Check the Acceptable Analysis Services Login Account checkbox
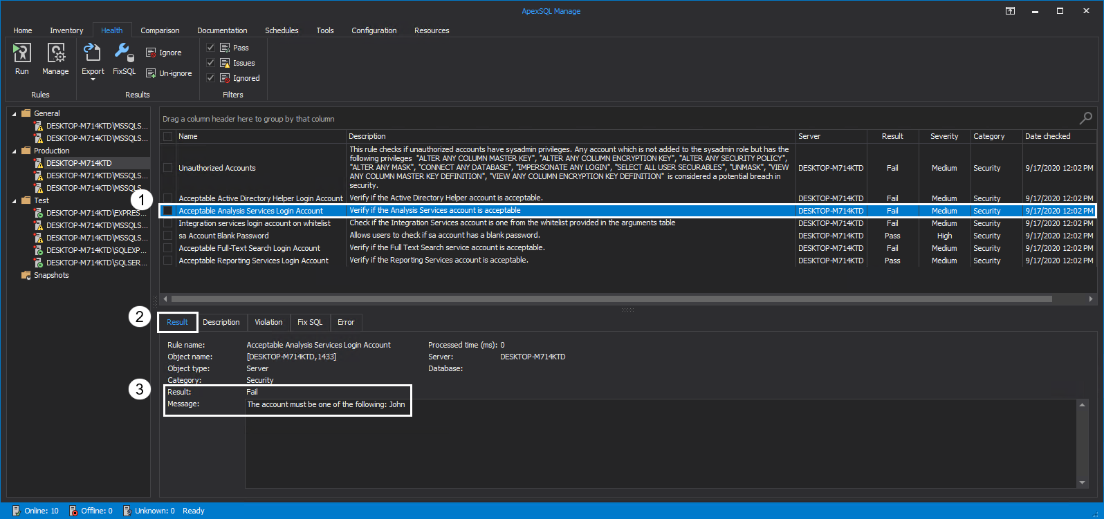 point(167,211)
